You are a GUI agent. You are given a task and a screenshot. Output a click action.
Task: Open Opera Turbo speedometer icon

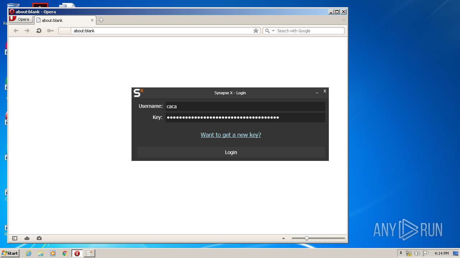39,238
